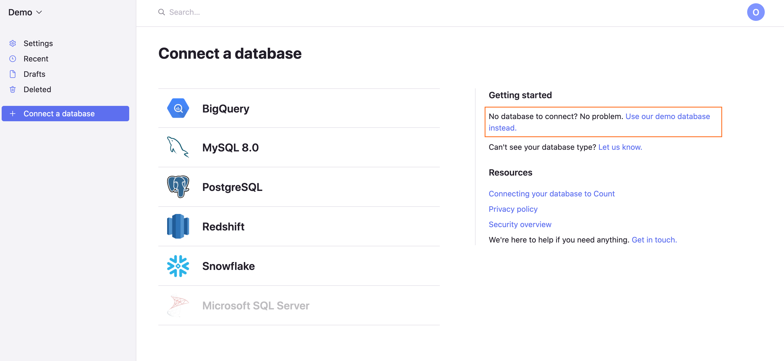
Task: Select the Microsoft SQL Server option
Action: pyautogui.click(x=299, y=305)
